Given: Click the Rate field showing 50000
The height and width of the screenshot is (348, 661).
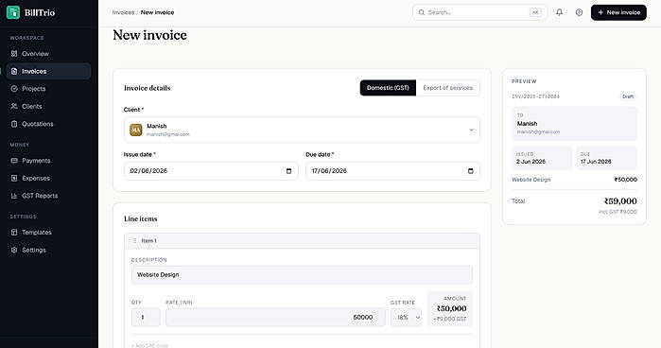Looking at the screenshot, I should 275,317.
